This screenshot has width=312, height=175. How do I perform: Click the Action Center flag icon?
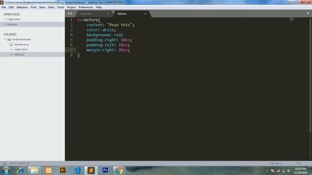pyautogui.click(x=273, y=171)
